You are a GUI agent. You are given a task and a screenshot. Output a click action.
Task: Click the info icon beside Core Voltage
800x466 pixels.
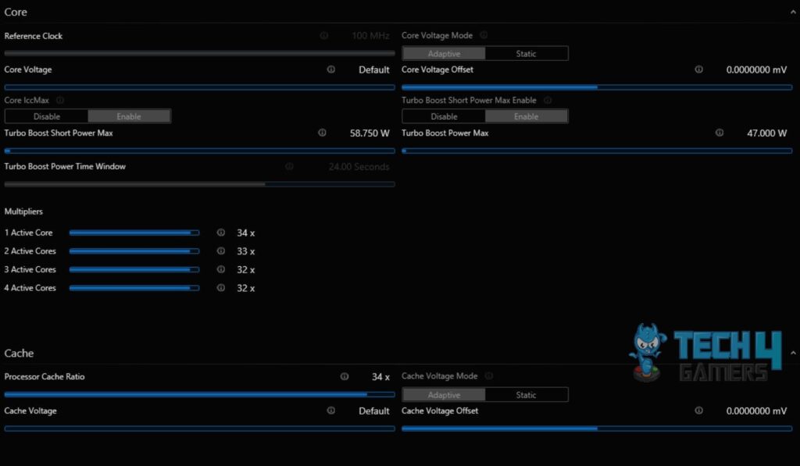click(331, 69)
